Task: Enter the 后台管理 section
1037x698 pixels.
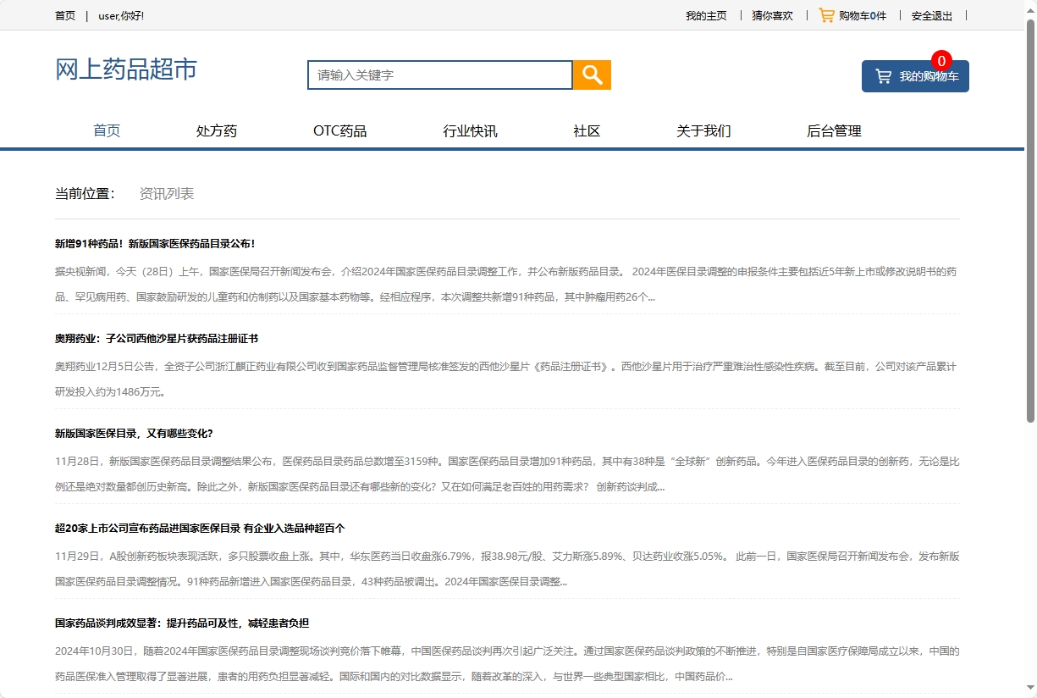Action: (834, 130)
